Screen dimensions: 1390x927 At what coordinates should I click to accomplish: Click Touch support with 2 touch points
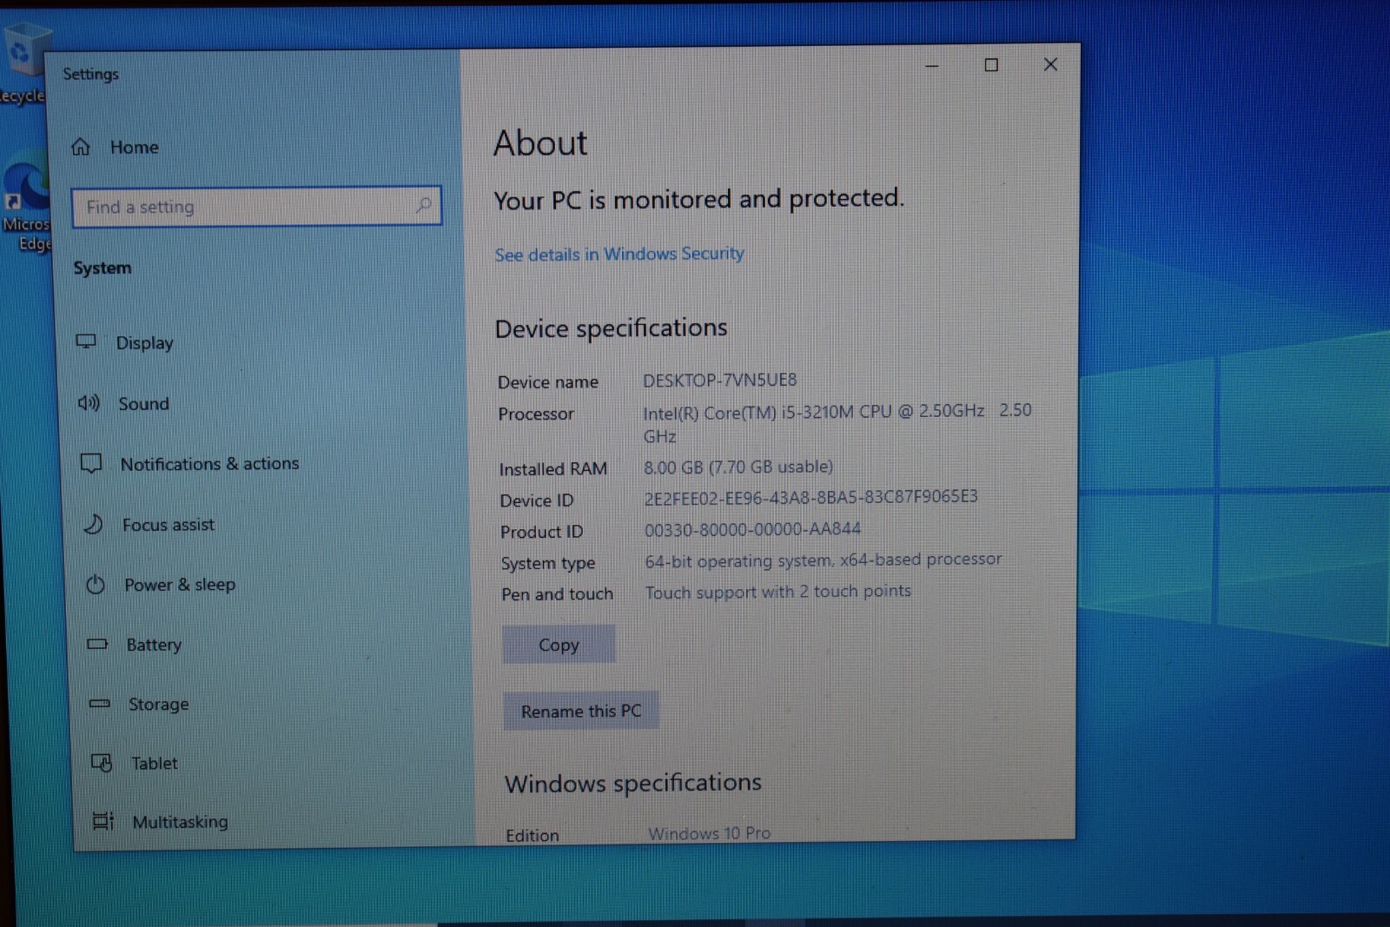coord(778,592)
